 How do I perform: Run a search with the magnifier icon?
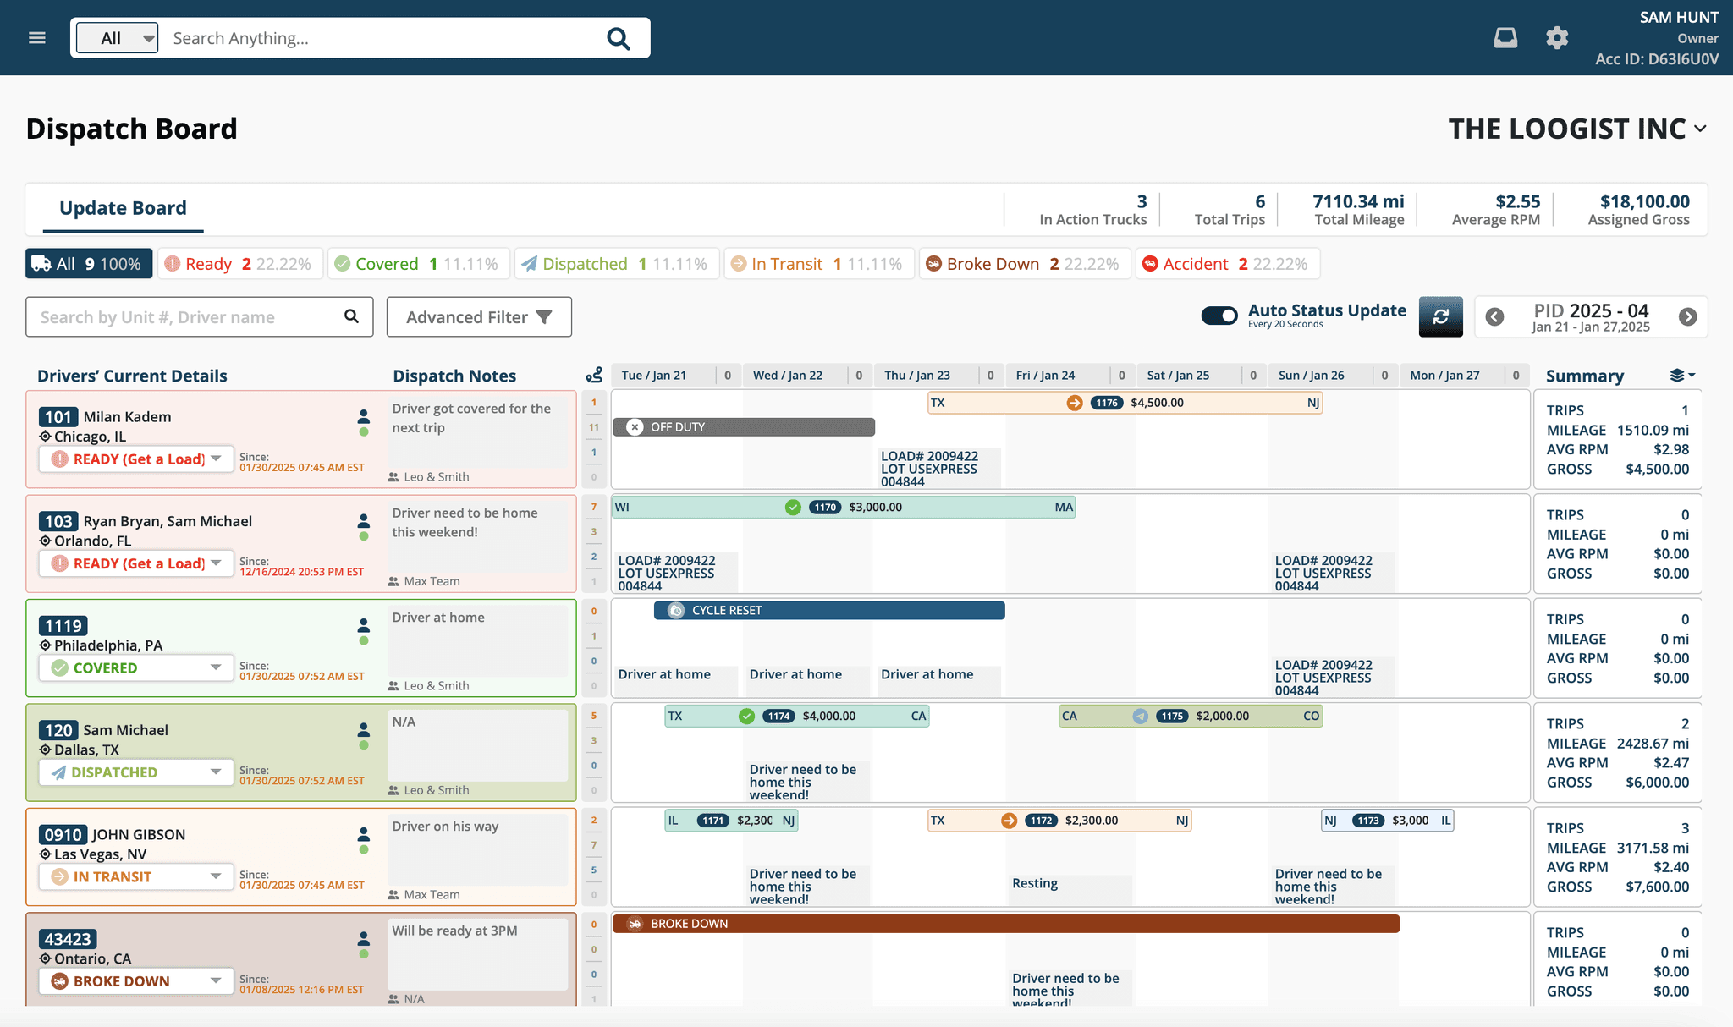point(618,38)
